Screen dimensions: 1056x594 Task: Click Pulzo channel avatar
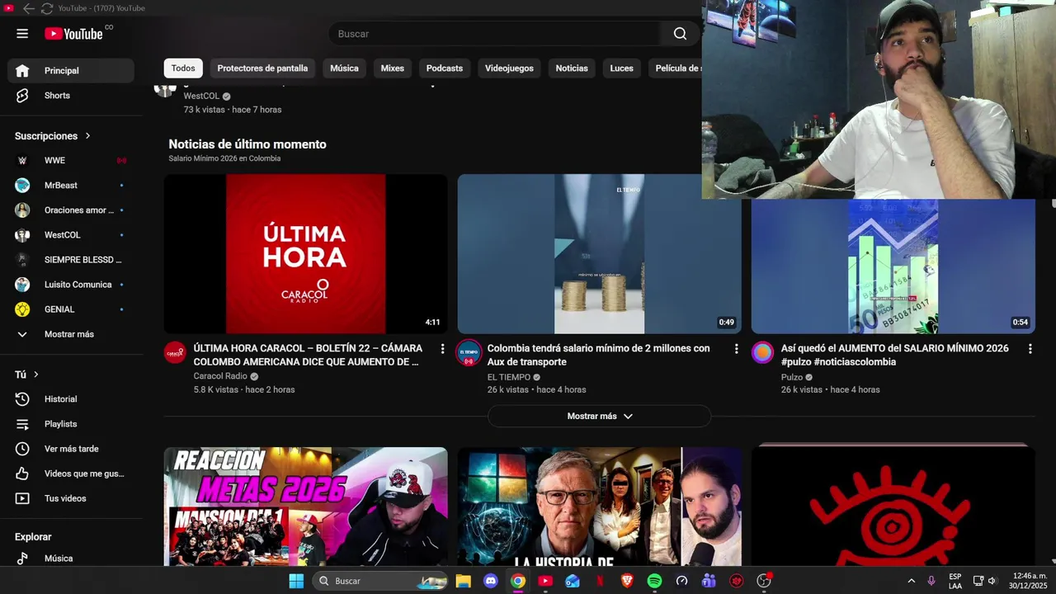(762, 353)
